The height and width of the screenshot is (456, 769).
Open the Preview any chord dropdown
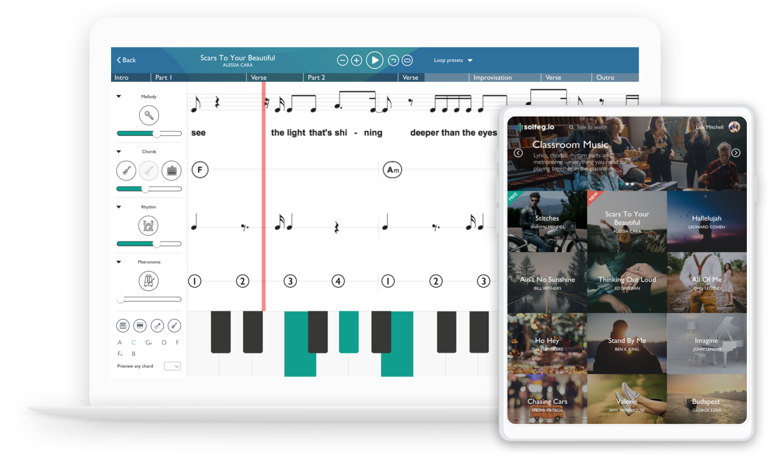[173, 366]
